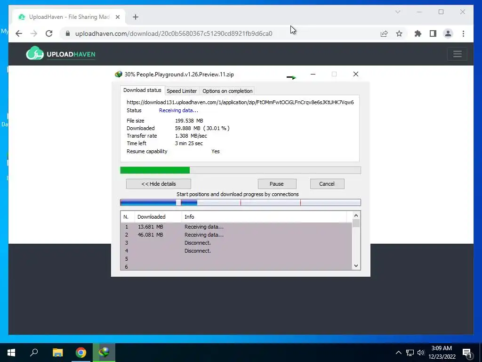
Task: Click the 'Receiving data...' status text
Action: 178,110
